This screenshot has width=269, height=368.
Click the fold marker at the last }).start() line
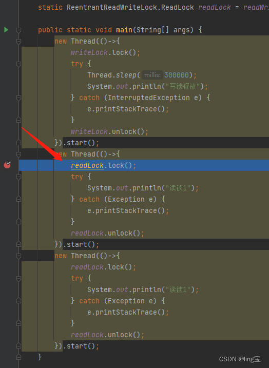coord(19,346)
